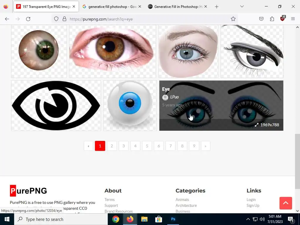300x225 pixels.
Task: Open the black eye symbol icon image
Action: point(56,105)
